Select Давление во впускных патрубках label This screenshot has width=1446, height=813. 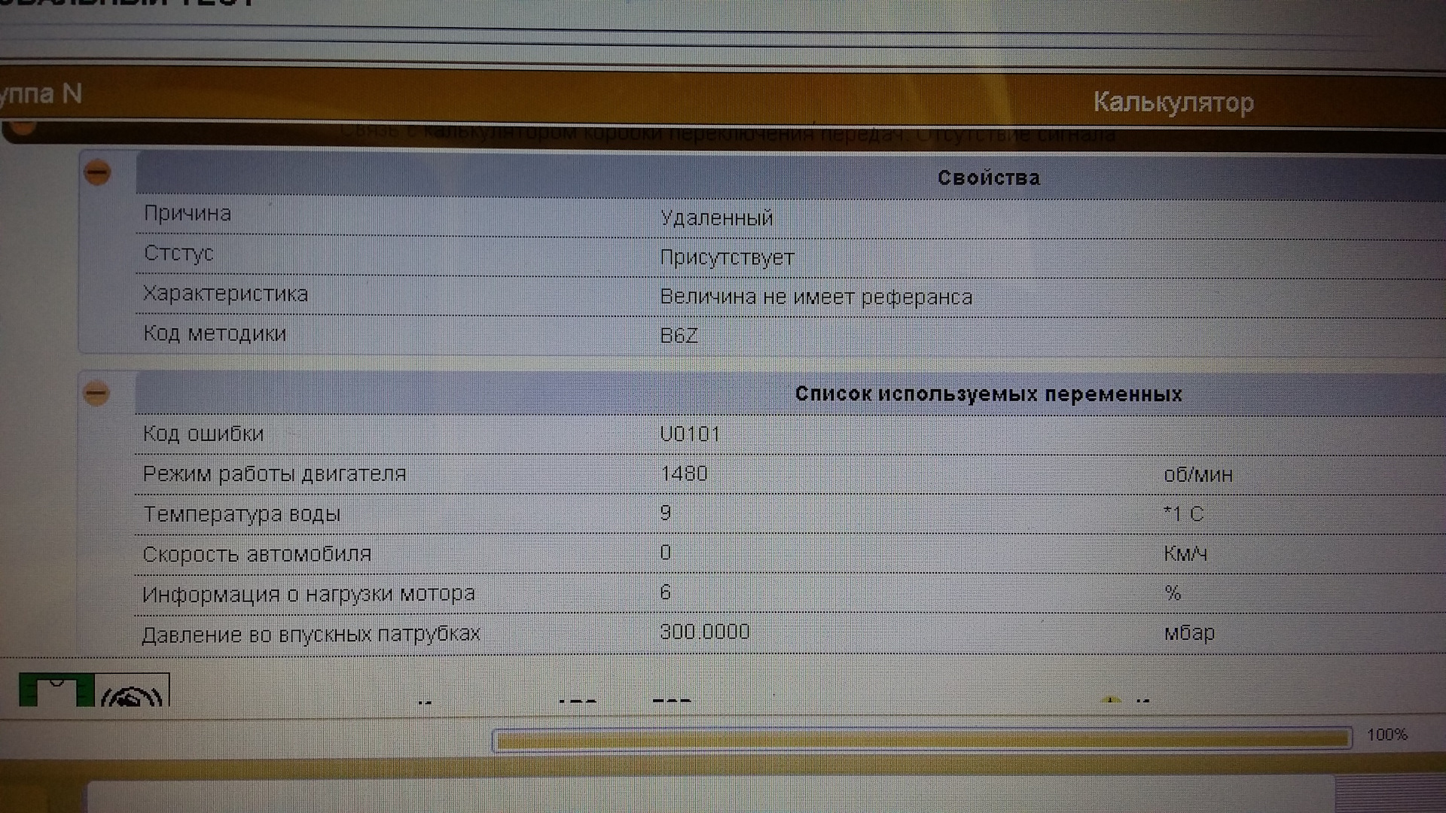311,634
